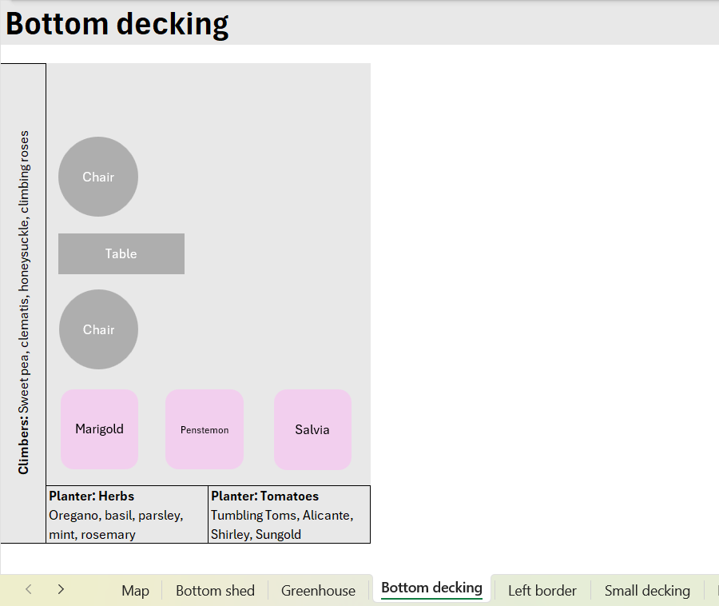
Task: Open the Map sheet tab
Action: tap(135, 590)
